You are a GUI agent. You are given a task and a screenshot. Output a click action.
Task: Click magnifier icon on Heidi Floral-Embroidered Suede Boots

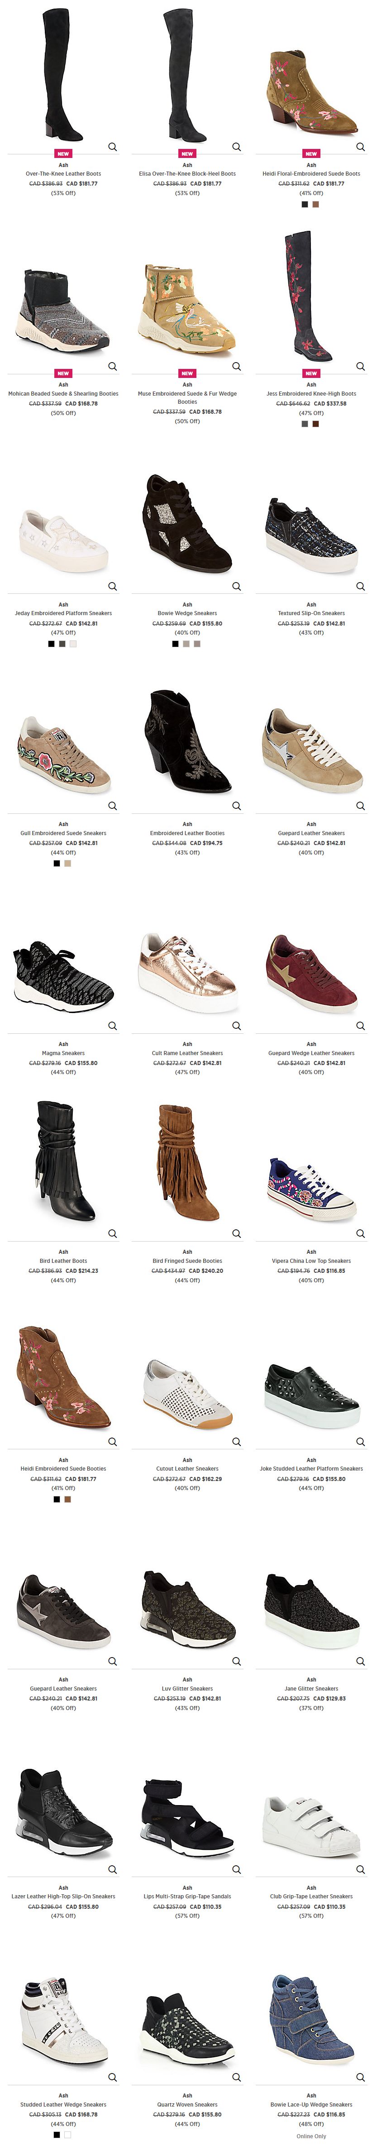360,147
